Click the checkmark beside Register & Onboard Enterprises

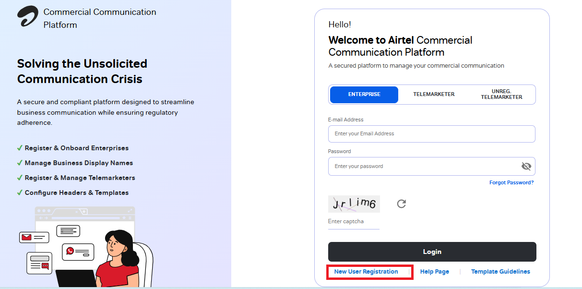(x=20, y=148)
